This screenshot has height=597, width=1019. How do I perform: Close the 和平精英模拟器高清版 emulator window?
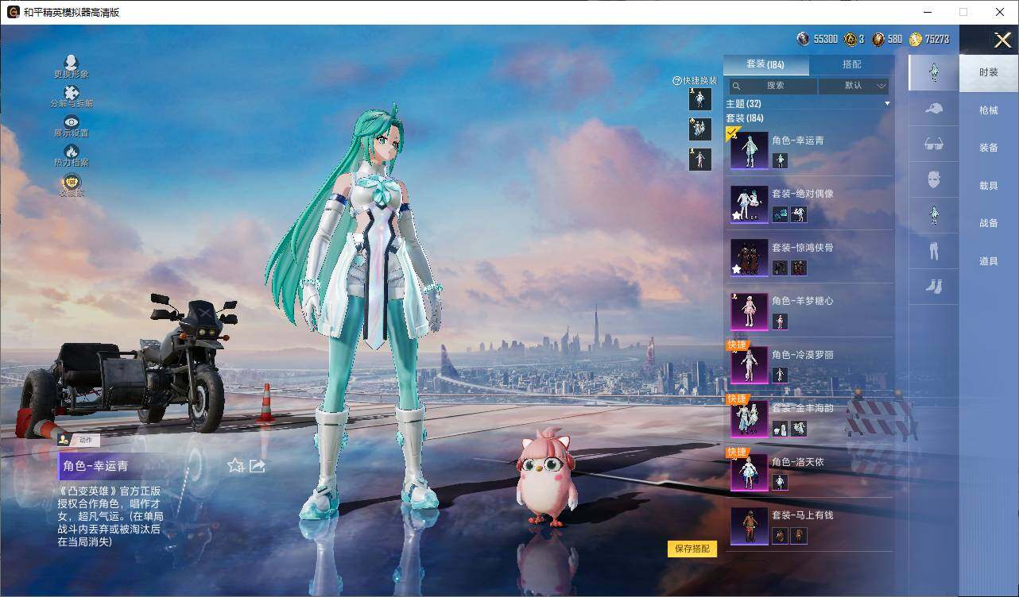pyautogui.click(x=1000, y=12)
